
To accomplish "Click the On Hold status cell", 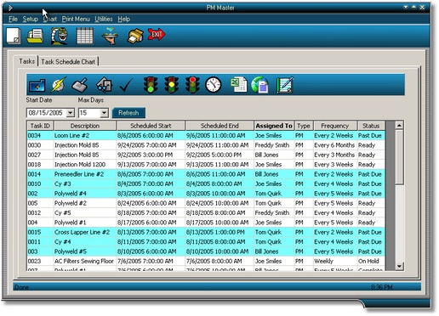I will click(x=371, y=261).
